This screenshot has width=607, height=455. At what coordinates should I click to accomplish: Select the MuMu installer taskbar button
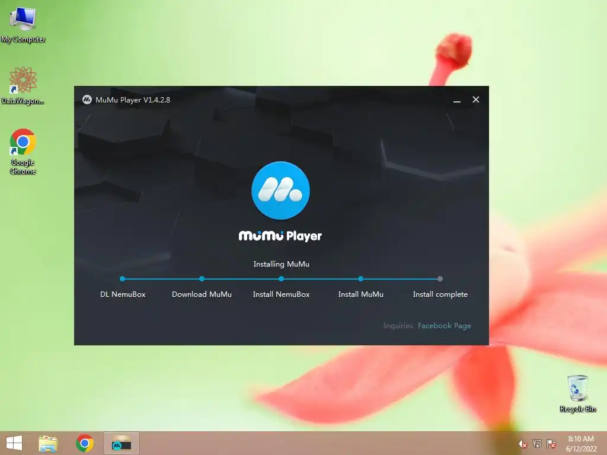tap(122, 443)
